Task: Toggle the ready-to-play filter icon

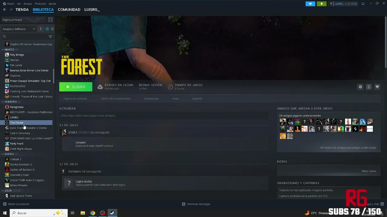Action: [x=52, y=29]
